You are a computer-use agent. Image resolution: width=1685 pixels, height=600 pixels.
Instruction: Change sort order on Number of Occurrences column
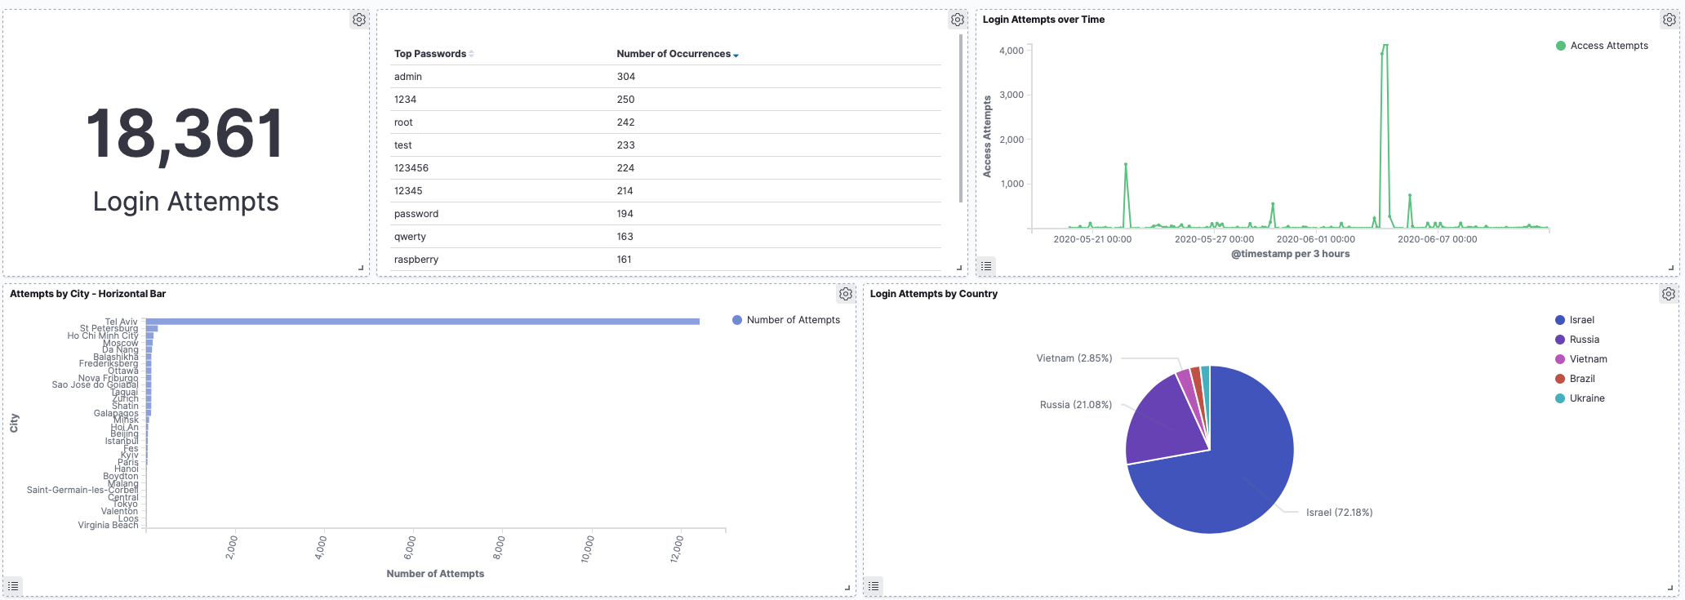click(x=736, y=55)
